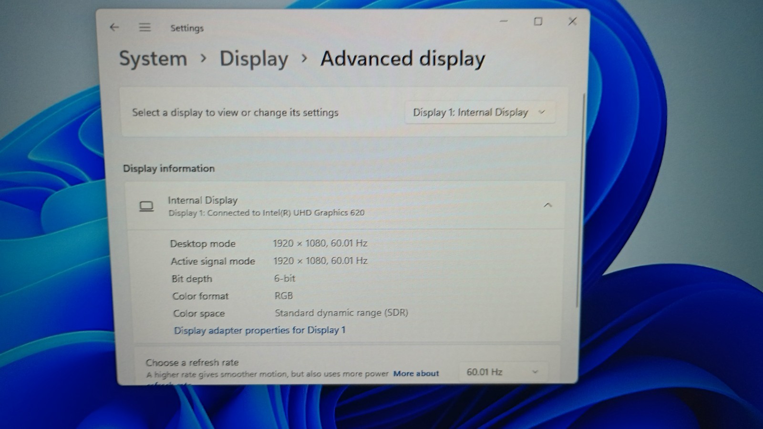
Task: Click the Color format value RGB
Action: click(x=284, y=296)
